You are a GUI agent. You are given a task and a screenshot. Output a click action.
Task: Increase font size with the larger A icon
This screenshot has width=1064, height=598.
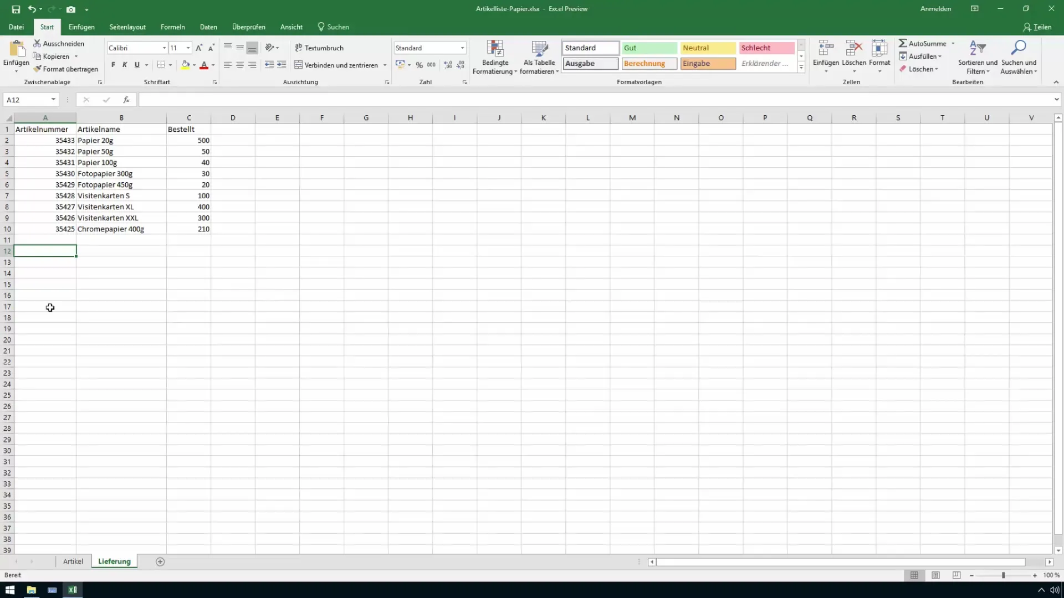[x=199, y=48]
